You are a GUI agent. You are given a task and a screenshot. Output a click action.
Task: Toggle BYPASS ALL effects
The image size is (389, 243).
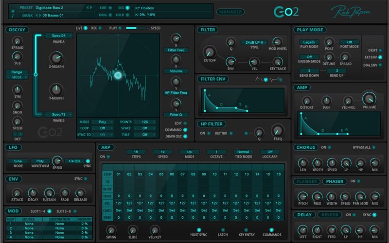(373, 147)
